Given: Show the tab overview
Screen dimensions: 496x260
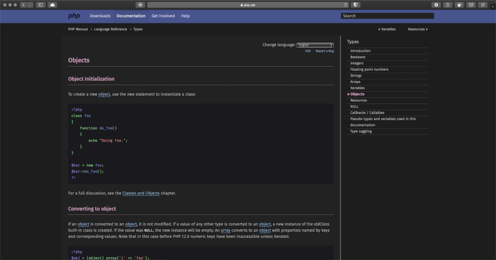Looking at the screenshot, I should click(483, 5).
